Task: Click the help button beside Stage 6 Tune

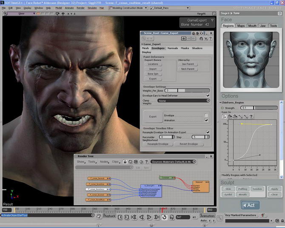Action: click(280, 14)
